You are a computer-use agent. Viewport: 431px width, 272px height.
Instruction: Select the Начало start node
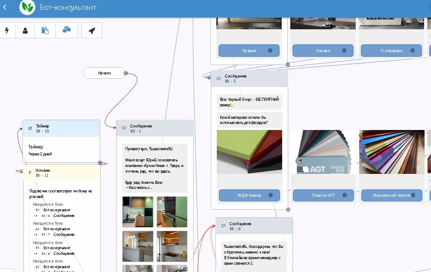pos(104,73)
